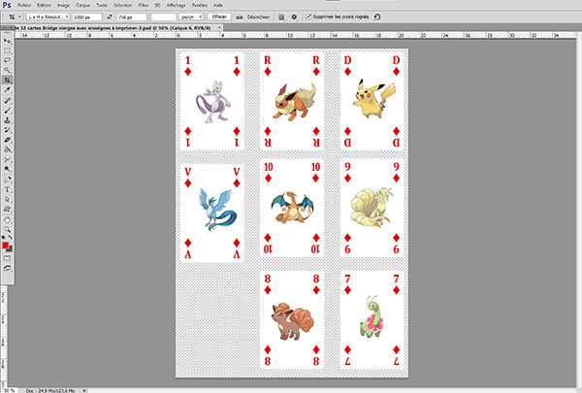Image resolution: width=582 pixels, height=393 pixels.
Task: Click the Vulpix 8 card
Action: (x=292, y=320)
